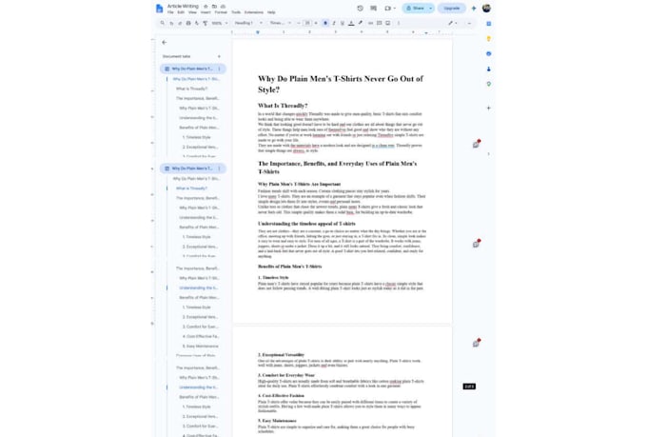This screenshot has height=437, width=647.
Task: Add a new document tab
Action: pos(219,56)
